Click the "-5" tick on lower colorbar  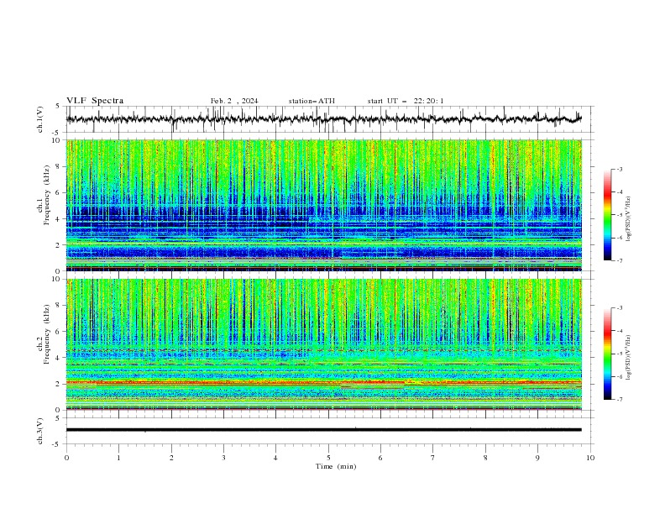point(619,354)
